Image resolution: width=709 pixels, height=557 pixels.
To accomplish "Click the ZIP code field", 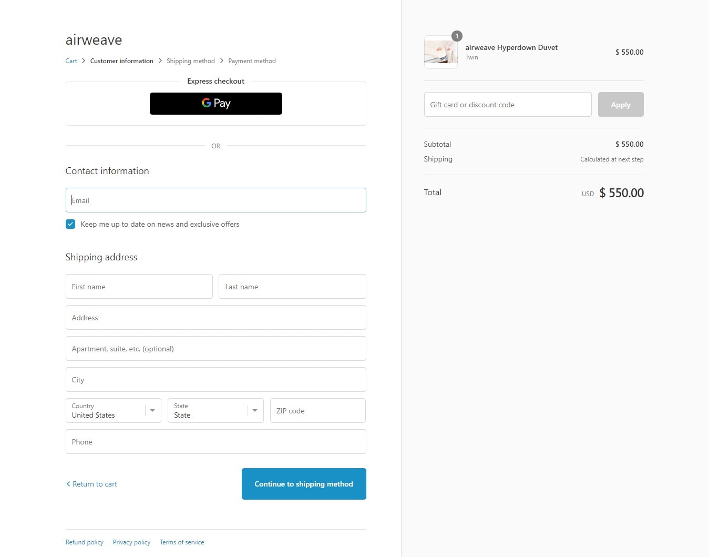I will [x=317, y=411].
